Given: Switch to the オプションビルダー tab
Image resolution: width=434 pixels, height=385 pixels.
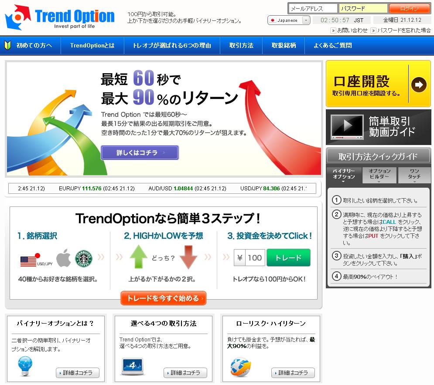Looking at the screenshot, I should coord(379,174).
